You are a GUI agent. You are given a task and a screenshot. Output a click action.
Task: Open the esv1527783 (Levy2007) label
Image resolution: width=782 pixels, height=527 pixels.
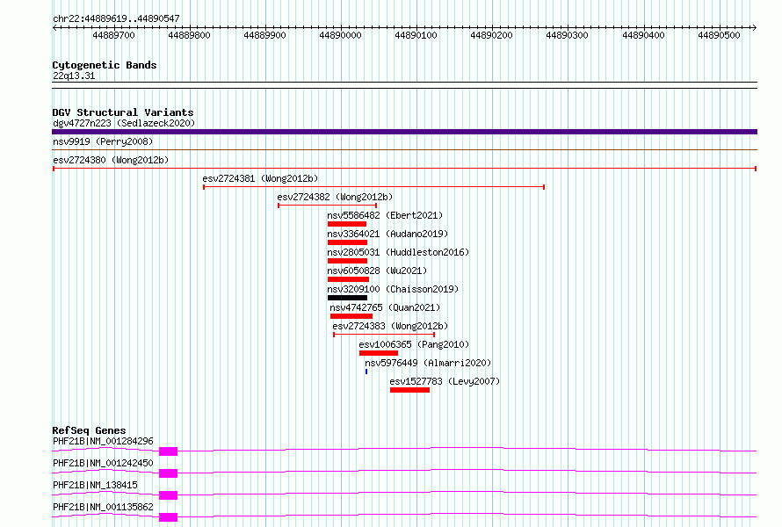click(445, 381)
